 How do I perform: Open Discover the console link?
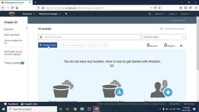click(175, 29)
